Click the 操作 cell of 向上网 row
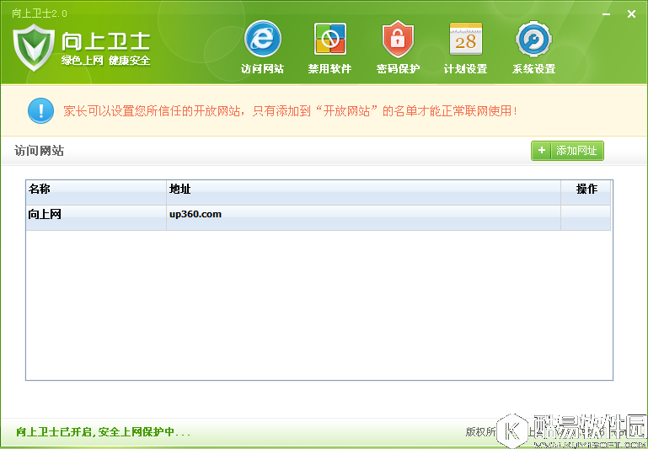 (586, 215)
